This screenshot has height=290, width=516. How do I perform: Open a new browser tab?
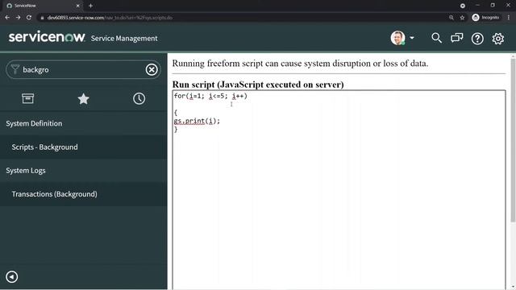click(90, 6)
